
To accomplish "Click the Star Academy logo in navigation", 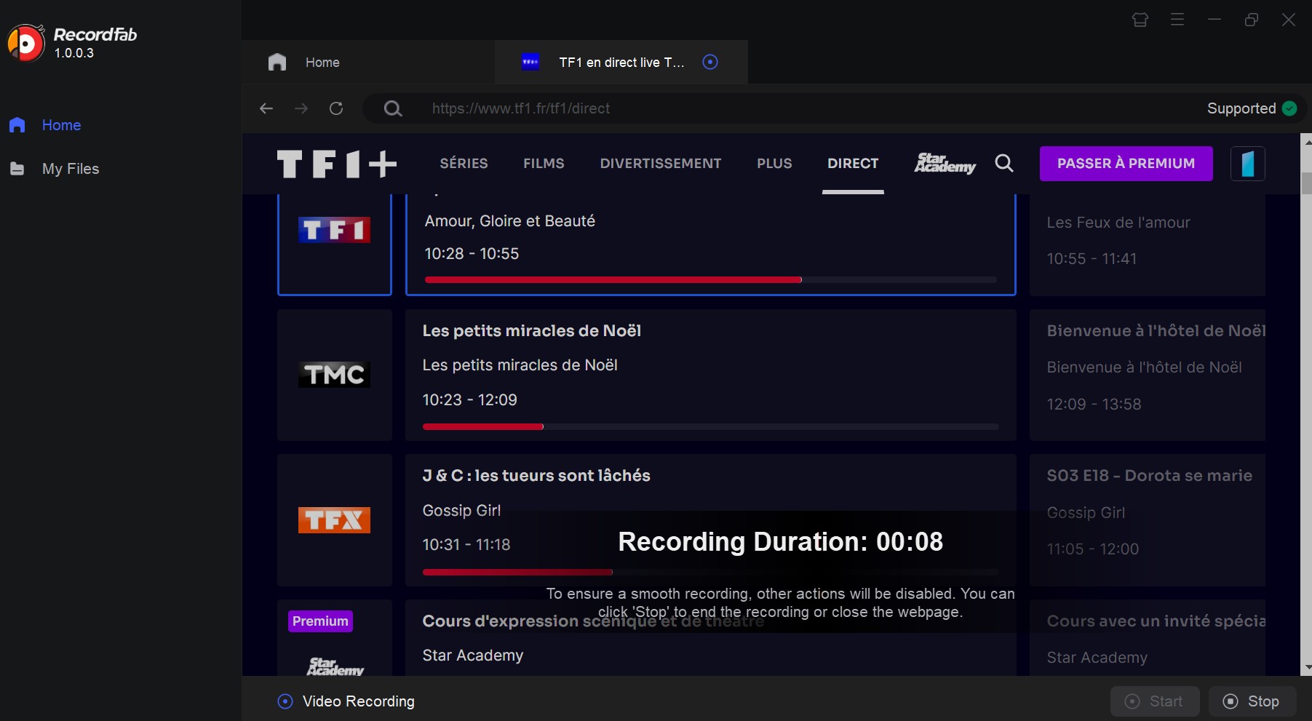I will 945,164.
